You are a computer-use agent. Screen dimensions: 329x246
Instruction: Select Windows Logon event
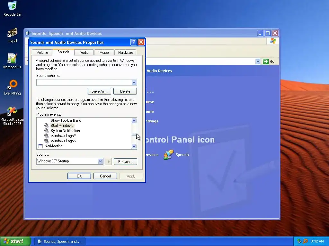(63, 141)
